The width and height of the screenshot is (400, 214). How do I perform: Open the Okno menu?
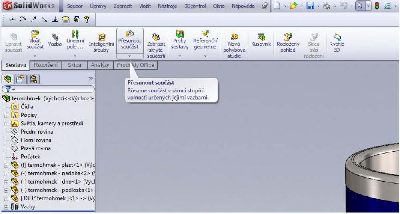(219, 6)
